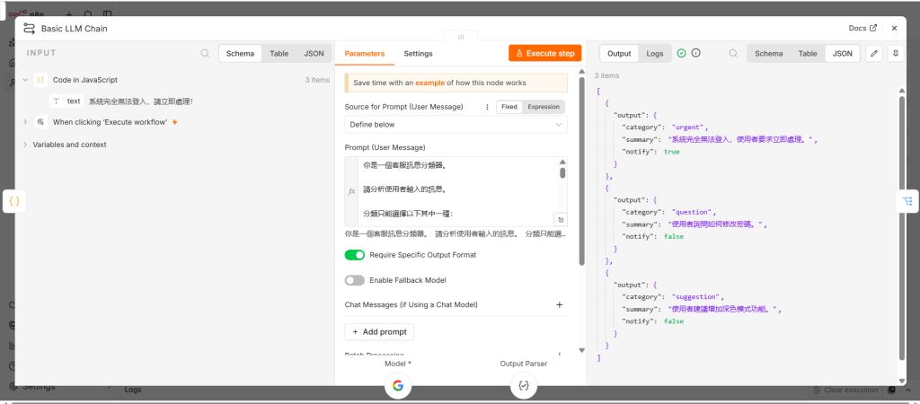Click the Logs label in background panel
This screenshot has width=920, height=404.
(x=133, y=390)
